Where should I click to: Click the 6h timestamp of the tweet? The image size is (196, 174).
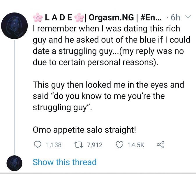click(175, 18)
